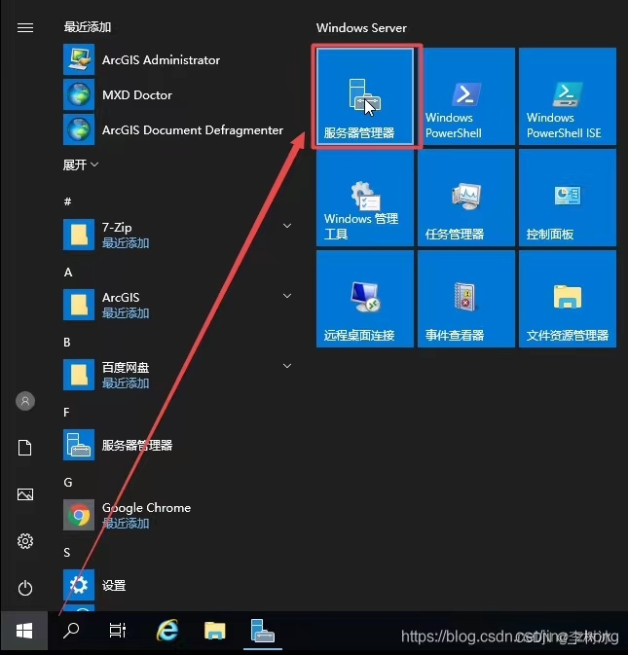Open File Explorer from the taskbar

pos(215,631)
